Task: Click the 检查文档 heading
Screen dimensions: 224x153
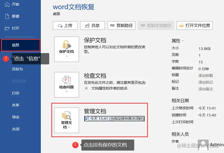Action: pyautogui.click(x=95, y=76)
